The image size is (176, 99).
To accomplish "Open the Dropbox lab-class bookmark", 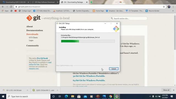I will pos(115,11).
